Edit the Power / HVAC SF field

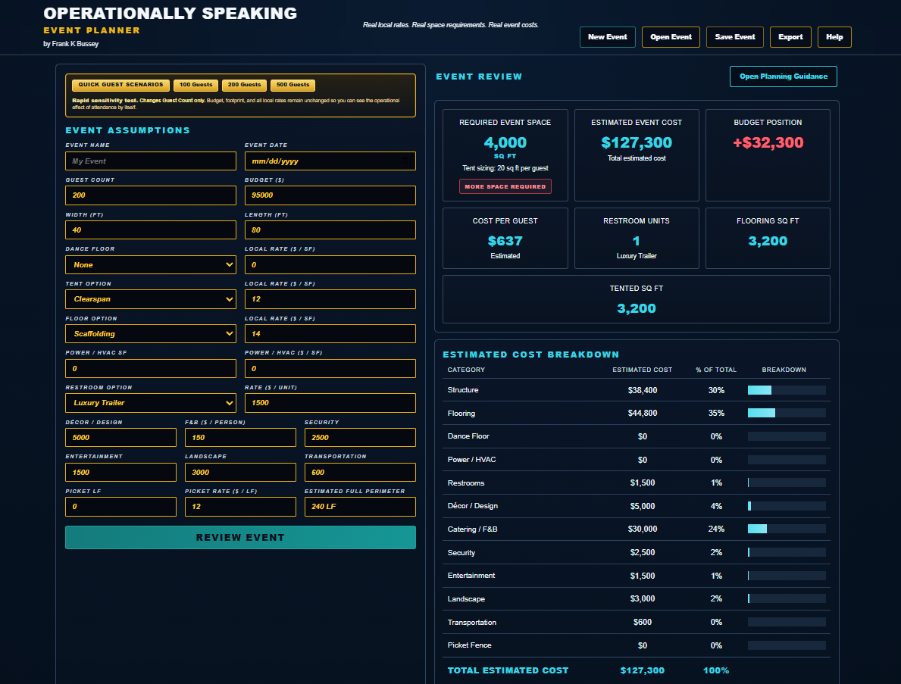pyautogui.click(x=151, y=368)
